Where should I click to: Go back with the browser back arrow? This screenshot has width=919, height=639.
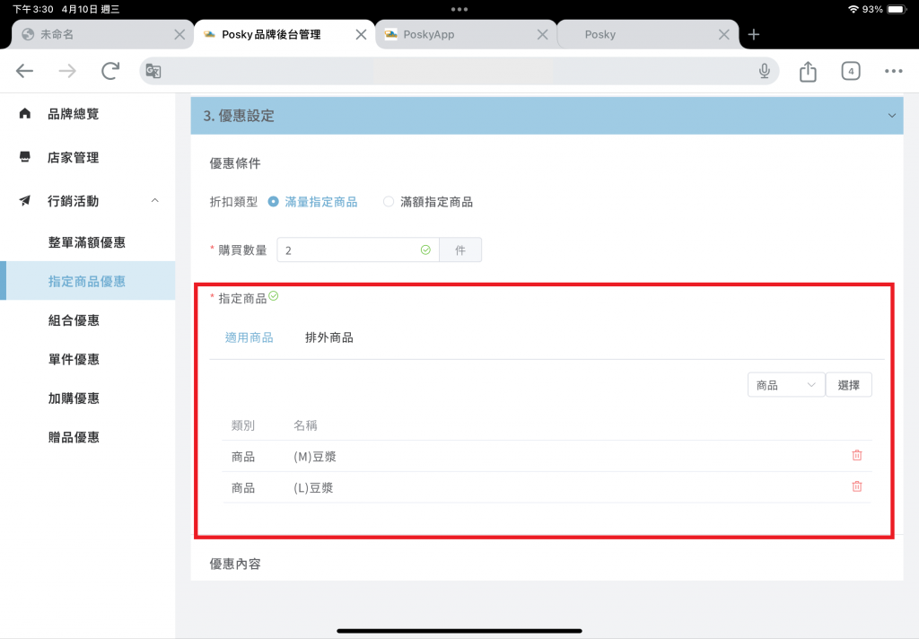click(x=24, y=71)
